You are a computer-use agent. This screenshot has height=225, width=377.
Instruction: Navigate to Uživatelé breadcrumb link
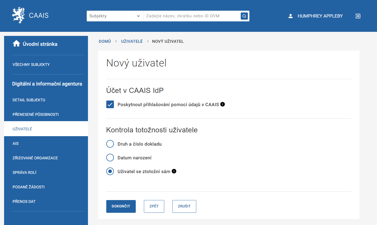coord(132,41)
